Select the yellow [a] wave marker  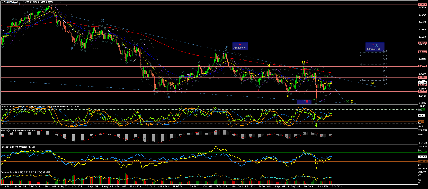point(268,65)
